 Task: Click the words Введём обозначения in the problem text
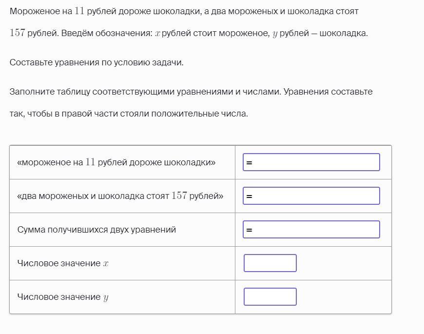click(x=107, y=33)
